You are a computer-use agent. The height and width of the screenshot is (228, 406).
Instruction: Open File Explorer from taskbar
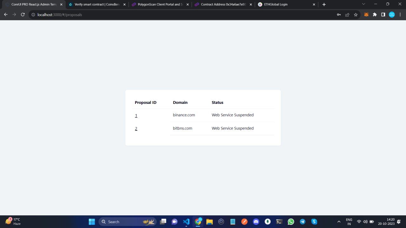point(209,222)
